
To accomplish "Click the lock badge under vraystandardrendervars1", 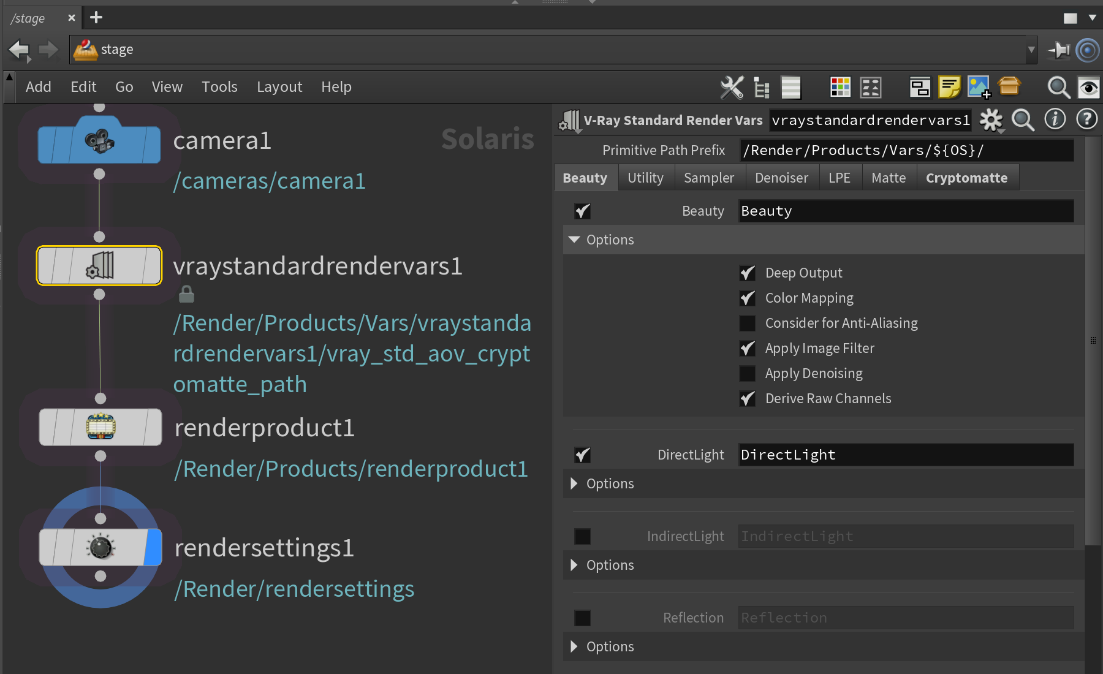I will 186,295.
